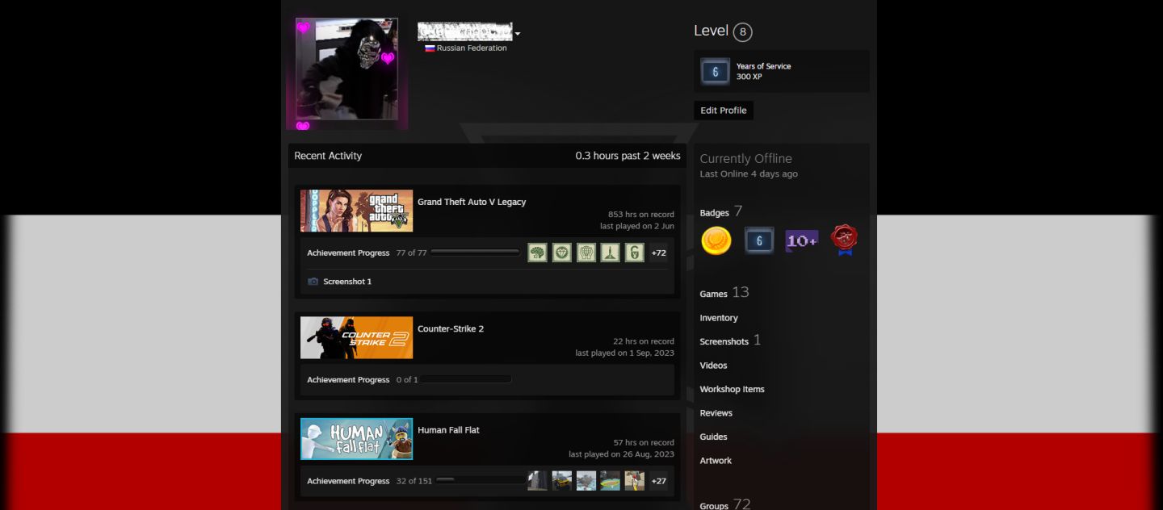
Task: Open the Human Fall Flat game banner
Action: coord(356,439)
